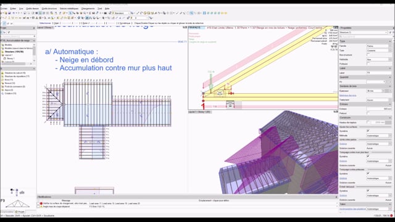Toggle Symétrie under Entrait retroussé
The height and width of the screenshot is (222, 395).
point(368,191)
